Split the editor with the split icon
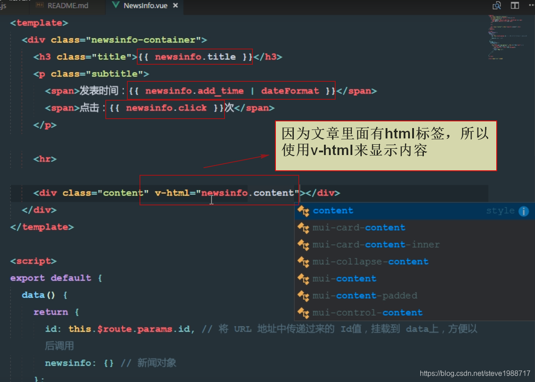The height and width of the screenshot is (382, 535). coord(515,5)
